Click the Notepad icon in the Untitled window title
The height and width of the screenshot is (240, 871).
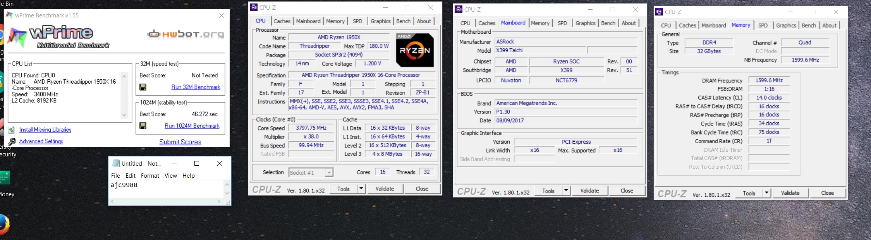pos(116,163)
